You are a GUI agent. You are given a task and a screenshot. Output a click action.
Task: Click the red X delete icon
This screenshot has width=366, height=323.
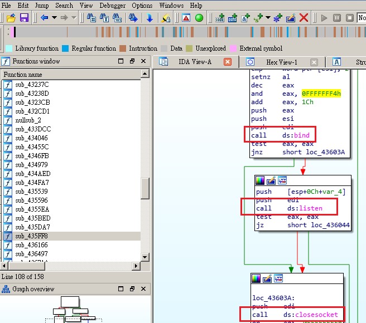click(x=304, y=18)
